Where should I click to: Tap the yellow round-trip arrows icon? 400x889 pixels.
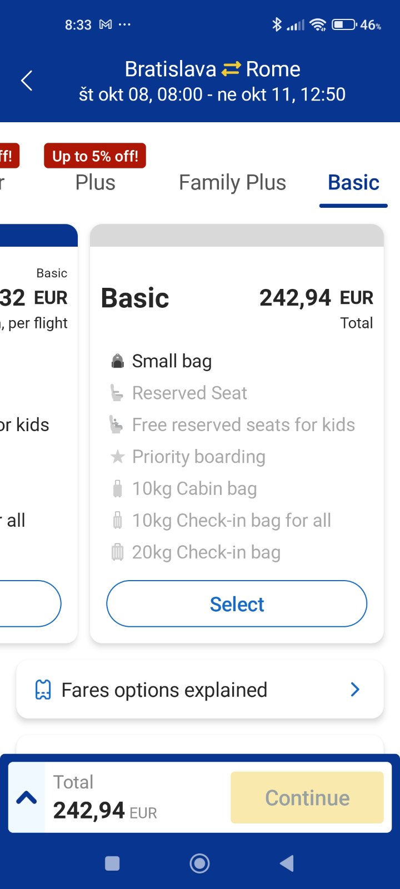click(231, 69)
